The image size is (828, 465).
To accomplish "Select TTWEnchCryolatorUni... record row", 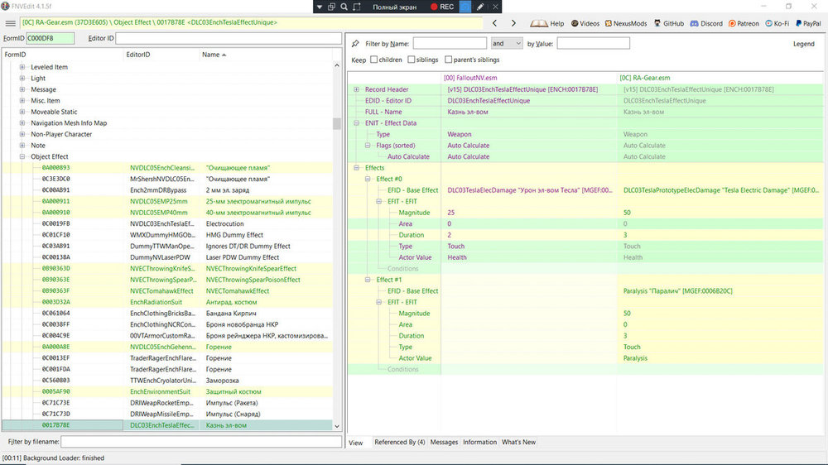I will [x=167, y=381].
